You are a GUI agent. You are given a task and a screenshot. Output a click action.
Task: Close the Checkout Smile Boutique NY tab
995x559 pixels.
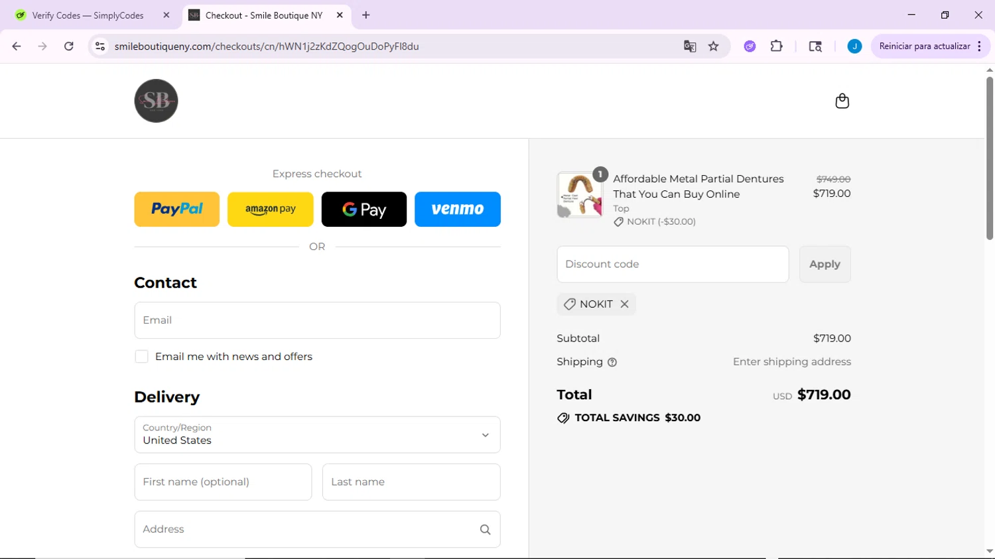point(340,15)
